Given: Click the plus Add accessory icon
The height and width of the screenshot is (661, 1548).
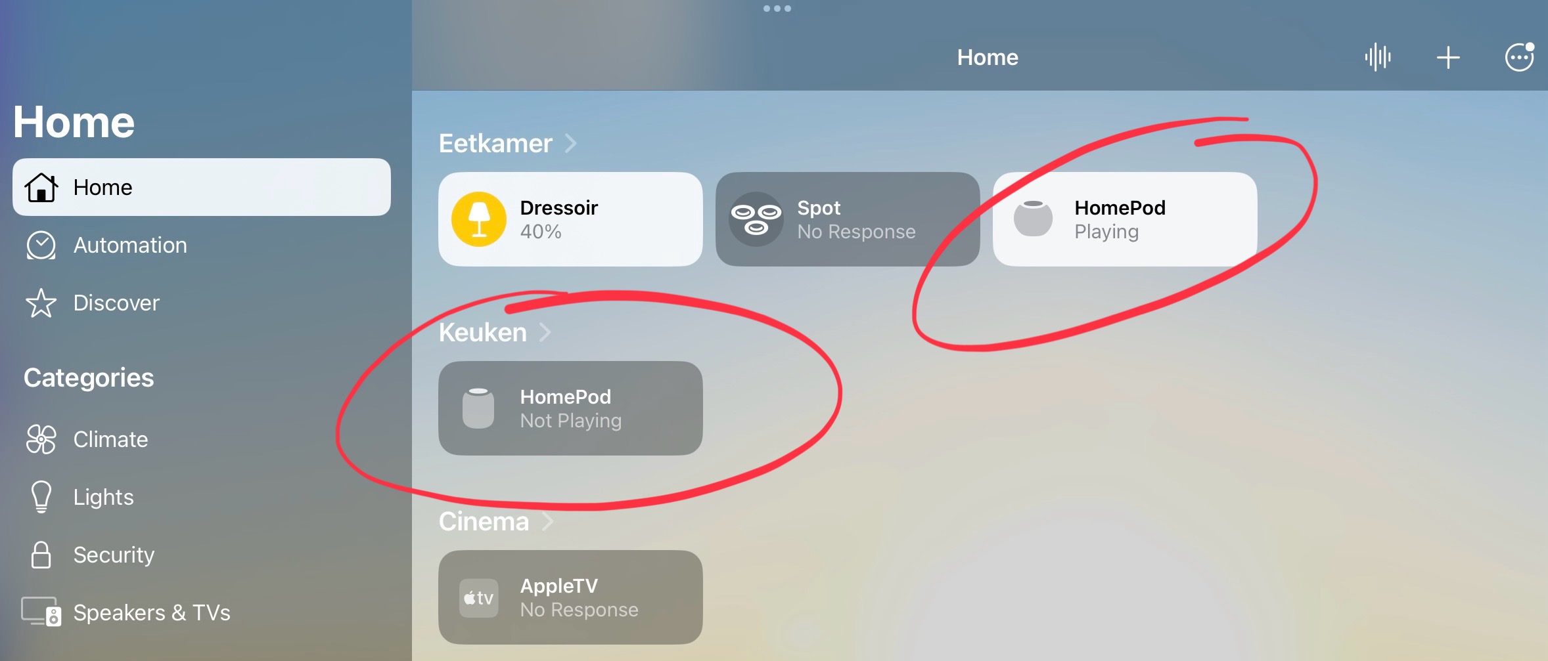Looking at the screenshot, I should (x=1448, y=57).
